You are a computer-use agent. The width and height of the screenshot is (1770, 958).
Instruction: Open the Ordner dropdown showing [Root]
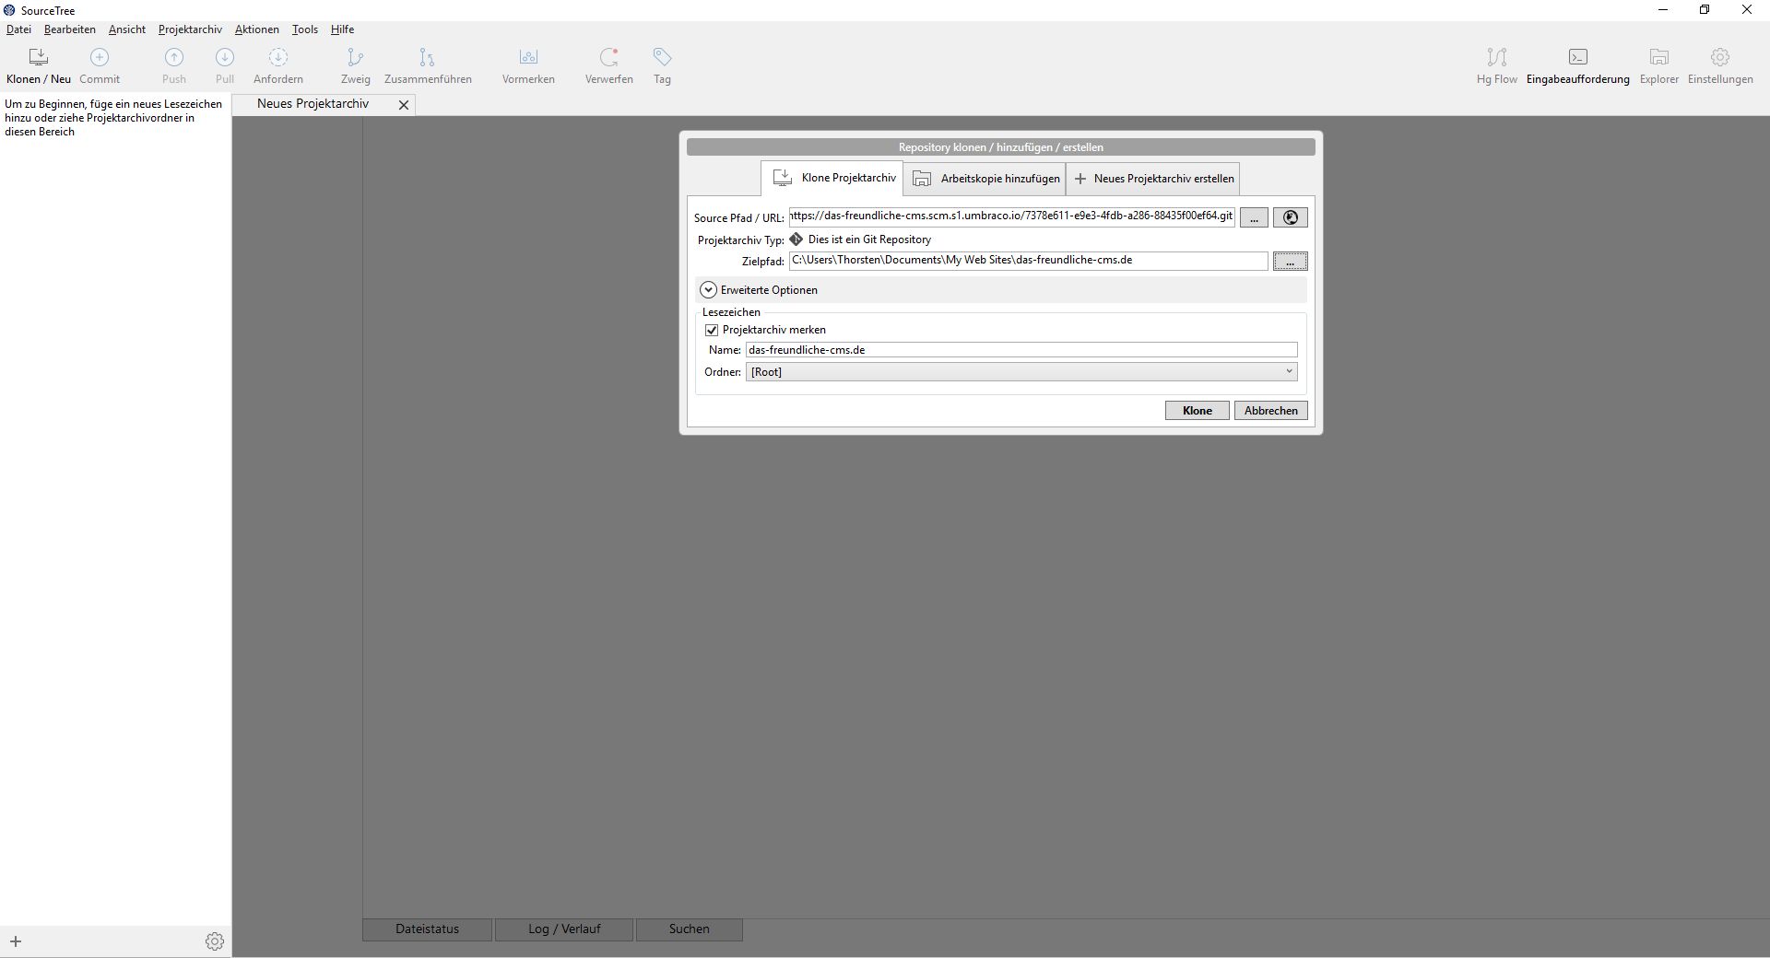pyautogui.click(x=1021, y=372)
